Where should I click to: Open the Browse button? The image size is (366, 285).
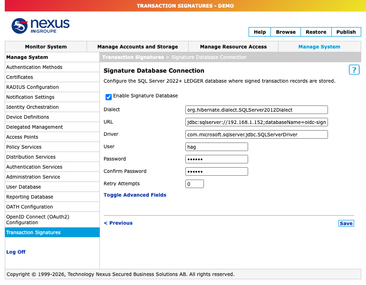point(286,32)
